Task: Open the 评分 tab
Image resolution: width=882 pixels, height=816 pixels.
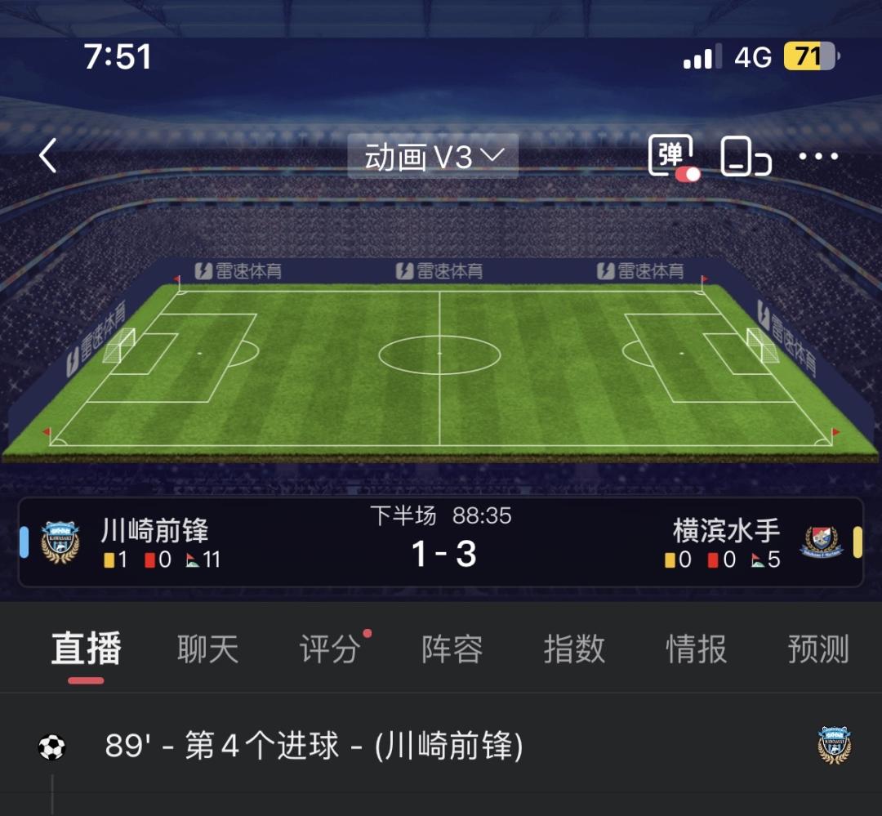Action: pos(330,649)
